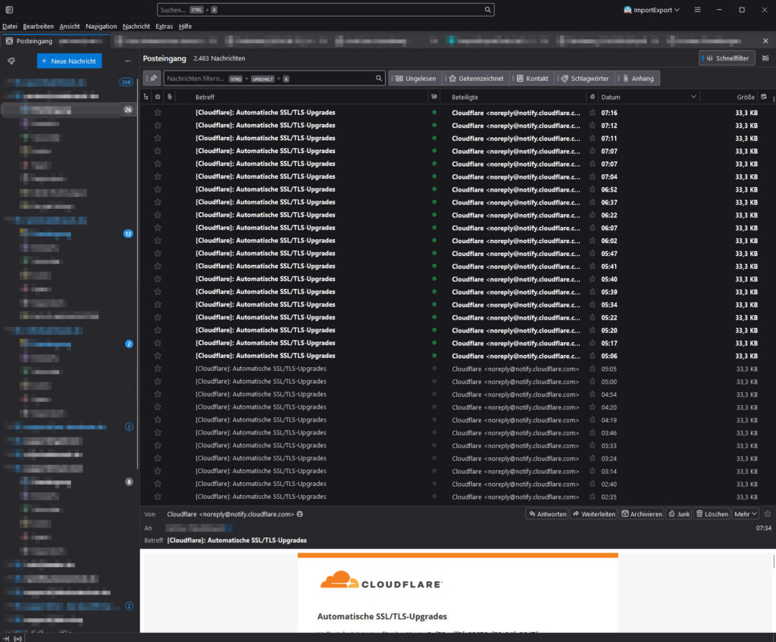The height and width of the screenshot is (642, 776).
Task: Click the Junk button in message header
Action: click(678, 514)
